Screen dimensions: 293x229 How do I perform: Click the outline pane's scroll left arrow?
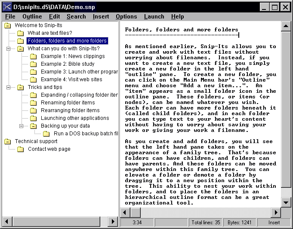[x=7, y=222]
